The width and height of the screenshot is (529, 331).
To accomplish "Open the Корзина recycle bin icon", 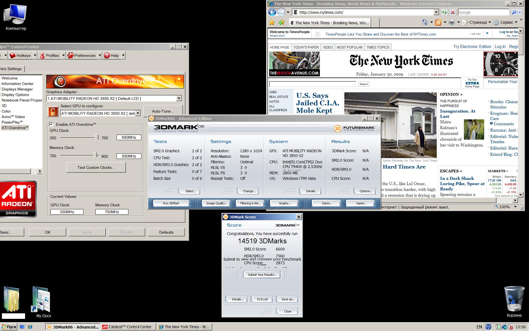I will tap(514, 302).
